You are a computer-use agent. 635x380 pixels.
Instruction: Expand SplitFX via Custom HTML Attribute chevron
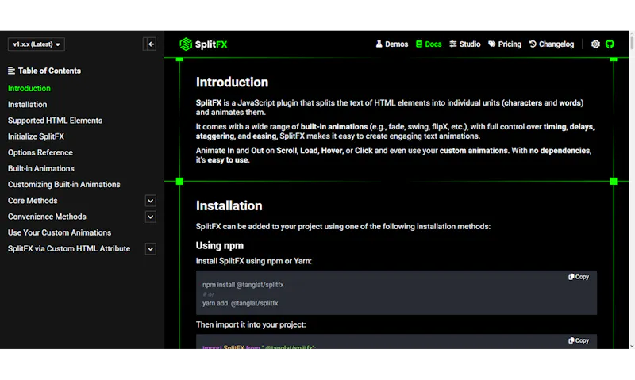(x=150, y=249)
